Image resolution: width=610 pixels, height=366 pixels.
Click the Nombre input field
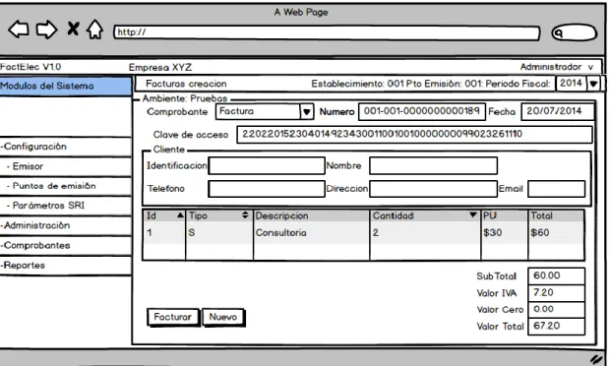[433, 165]
